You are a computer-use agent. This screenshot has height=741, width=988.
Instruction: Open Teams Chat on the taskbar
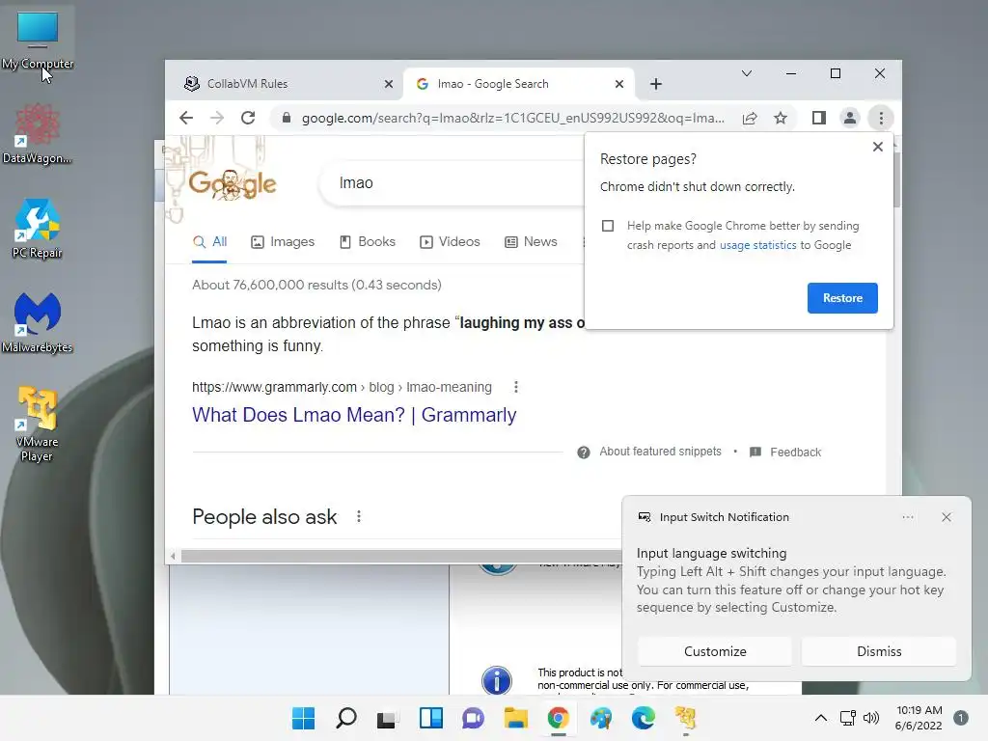point(473,718)
